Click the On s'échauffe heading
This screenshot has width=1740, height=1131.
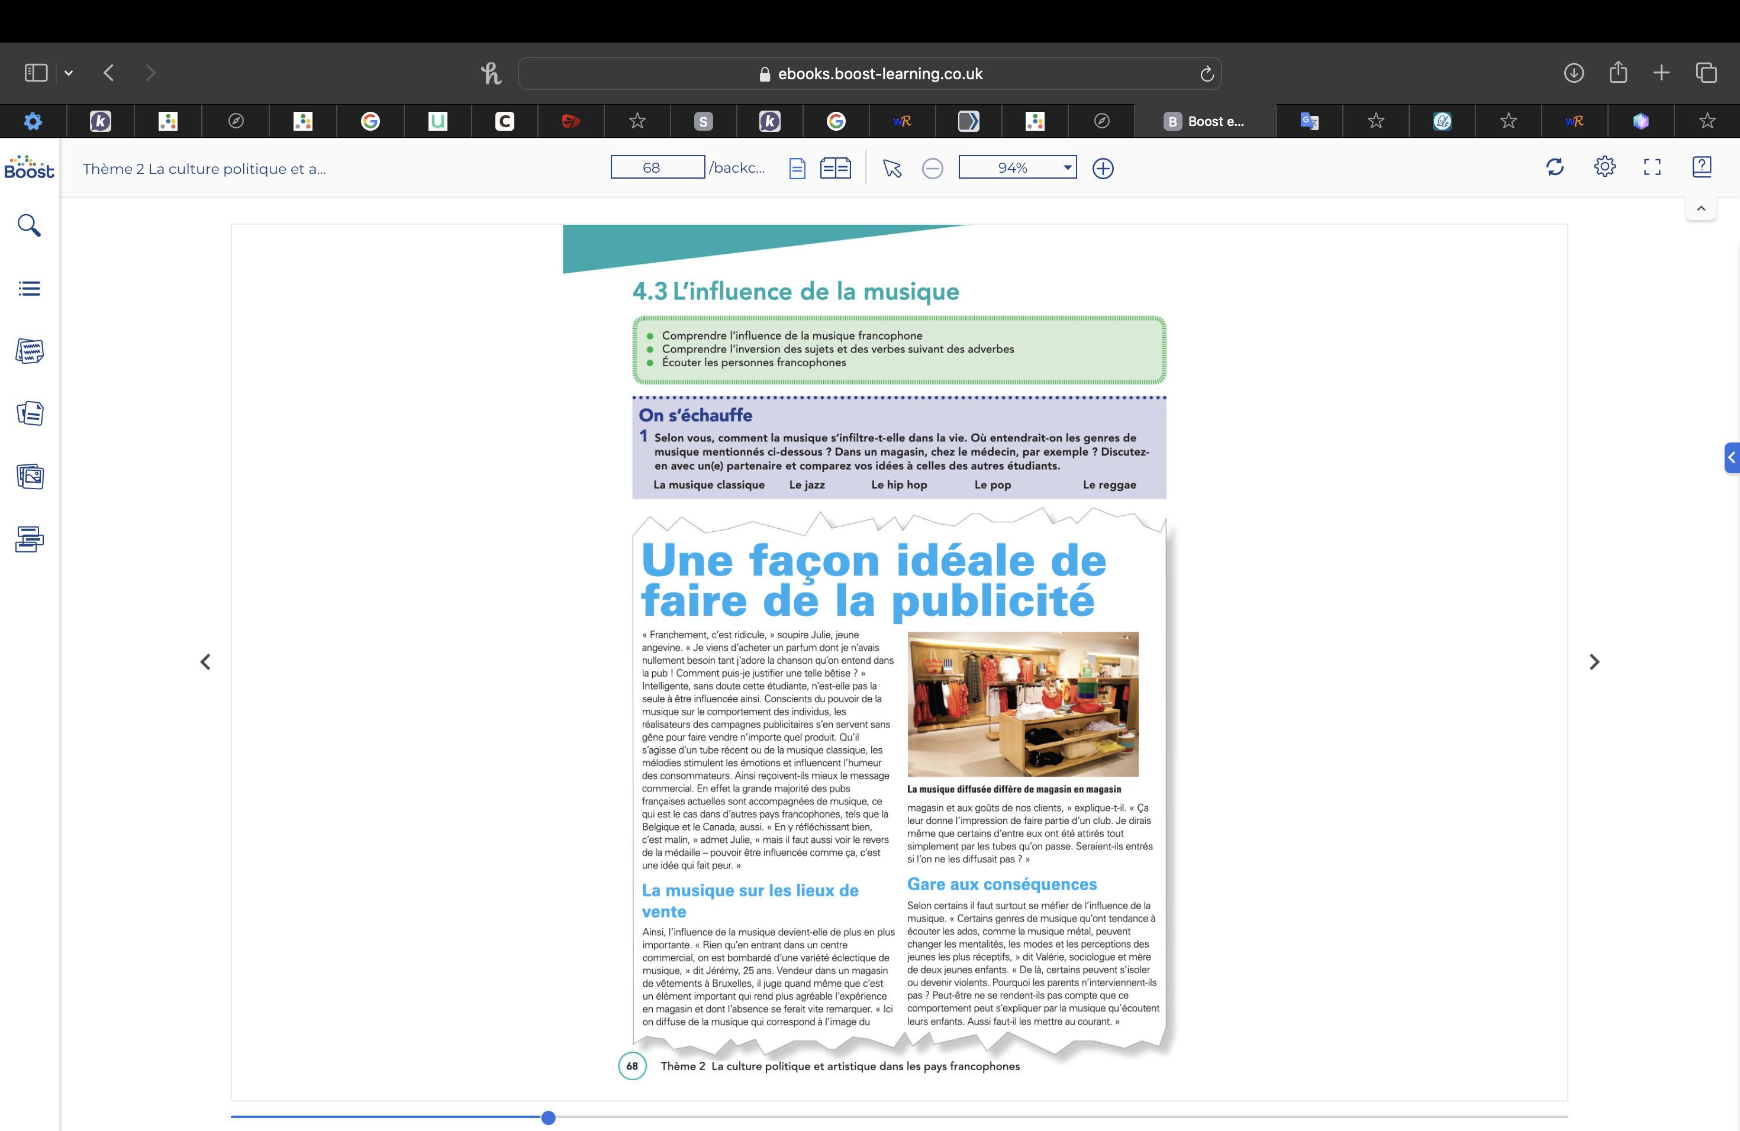click(695, 415)
